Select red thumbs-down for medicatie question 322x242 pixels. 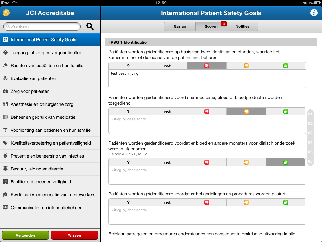coord(207,112)
